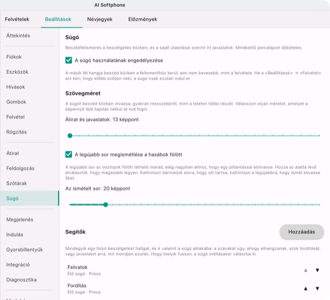Open the Gombok settings section

click(29, 102)
